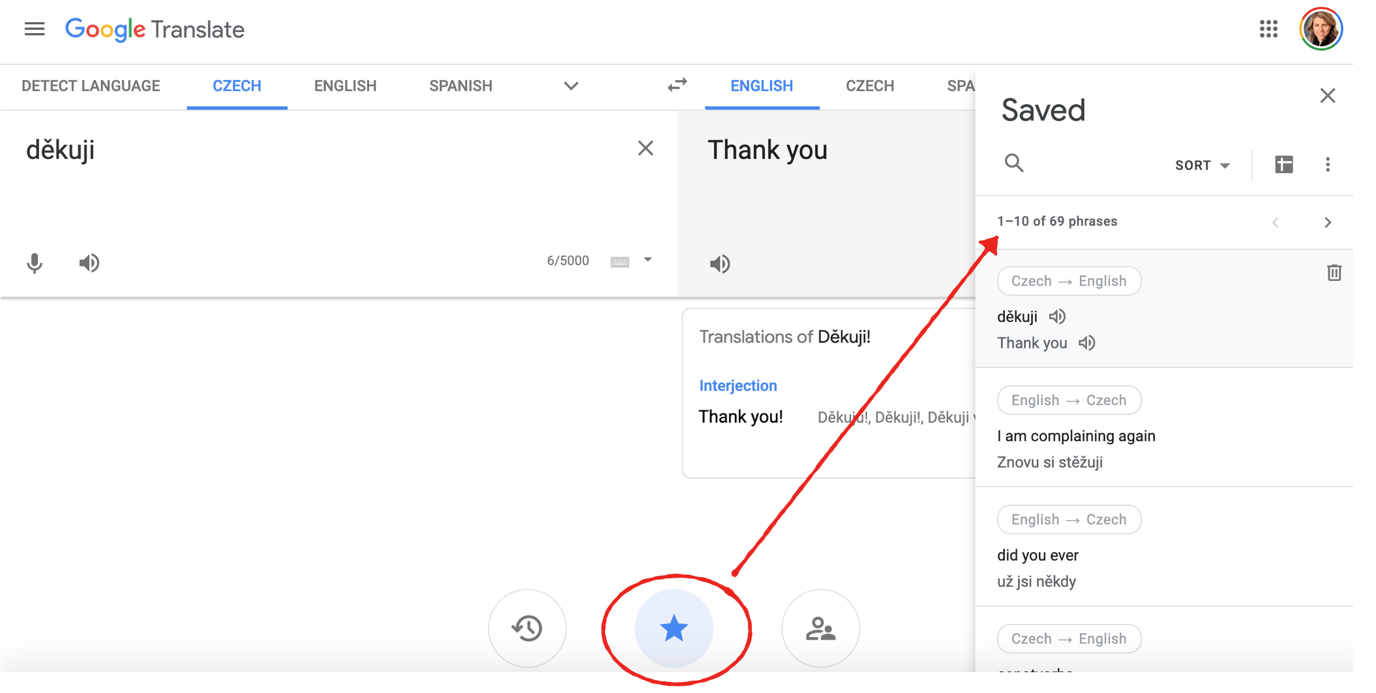Select Spanish as source language

coord(460,86)
